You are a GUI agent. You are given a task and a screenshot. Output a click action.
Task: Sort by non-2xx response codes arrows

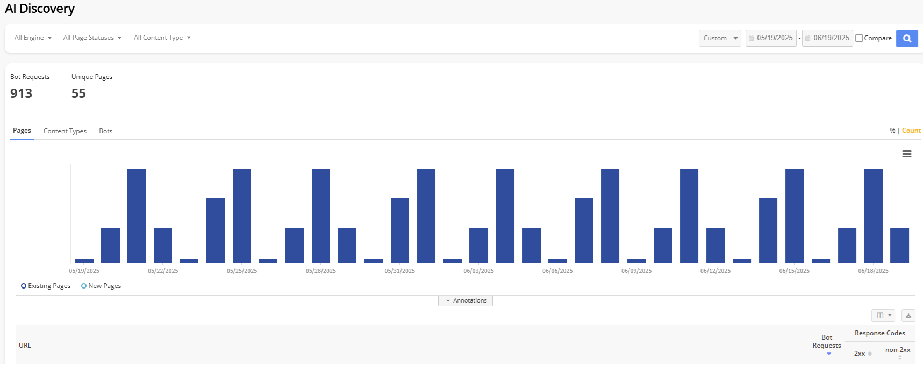point(899,357)
